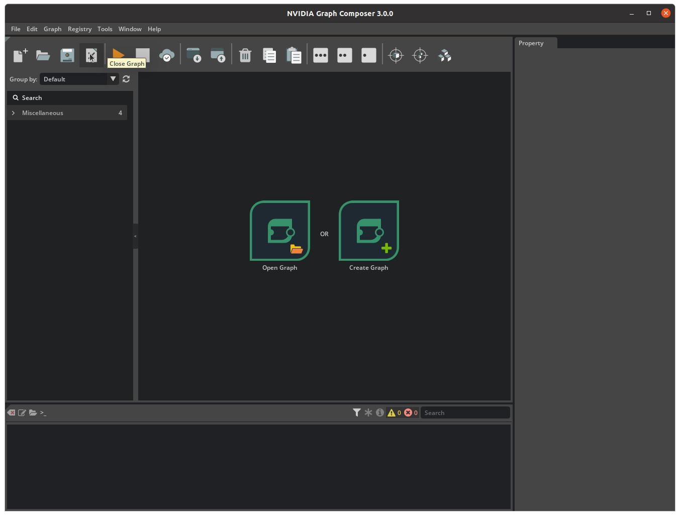Click the console edit pencil icon

[x=22, y=412]
